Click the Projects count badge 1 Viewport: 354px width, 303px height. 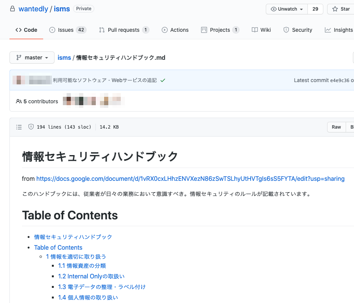point(236,30)
